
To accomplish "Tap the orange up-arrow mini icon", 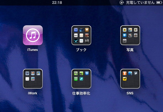I will 125,73.
